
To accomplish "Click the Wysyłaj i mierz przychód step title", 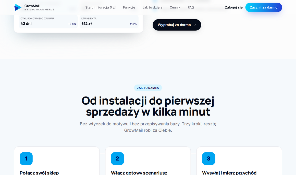I will 229,173.
